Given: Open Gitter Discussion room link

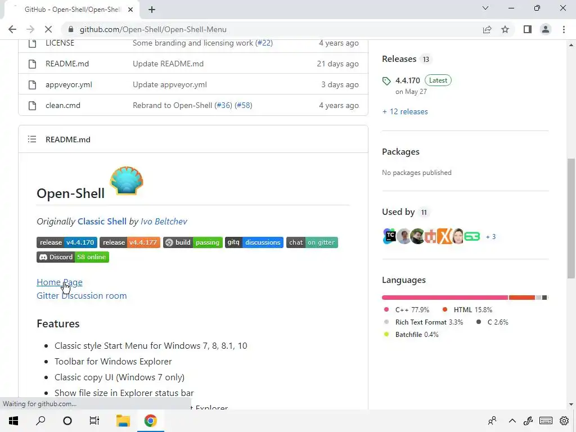Looking at the screenshot, I should [x=82, y=296].
